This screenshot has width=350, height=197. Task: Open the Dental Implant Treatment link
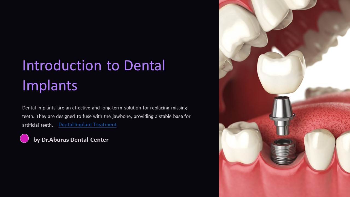(x=87, y=124)
